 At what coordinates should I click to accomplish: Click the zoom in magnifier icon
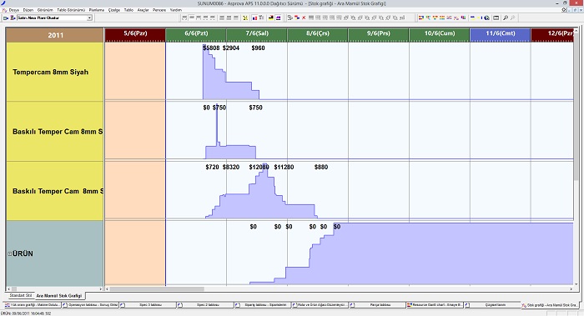[506, 18]
